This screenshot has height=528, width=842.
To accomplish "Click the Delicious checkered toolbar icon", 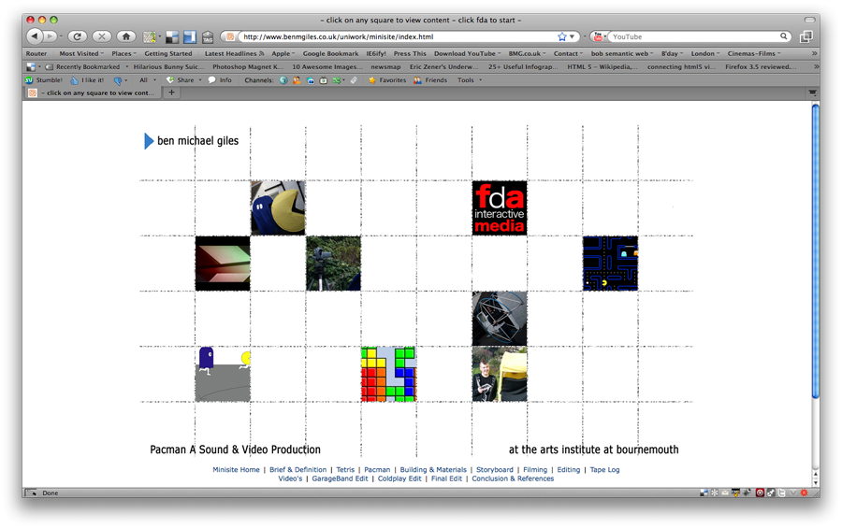I will (x=172, y=37).
